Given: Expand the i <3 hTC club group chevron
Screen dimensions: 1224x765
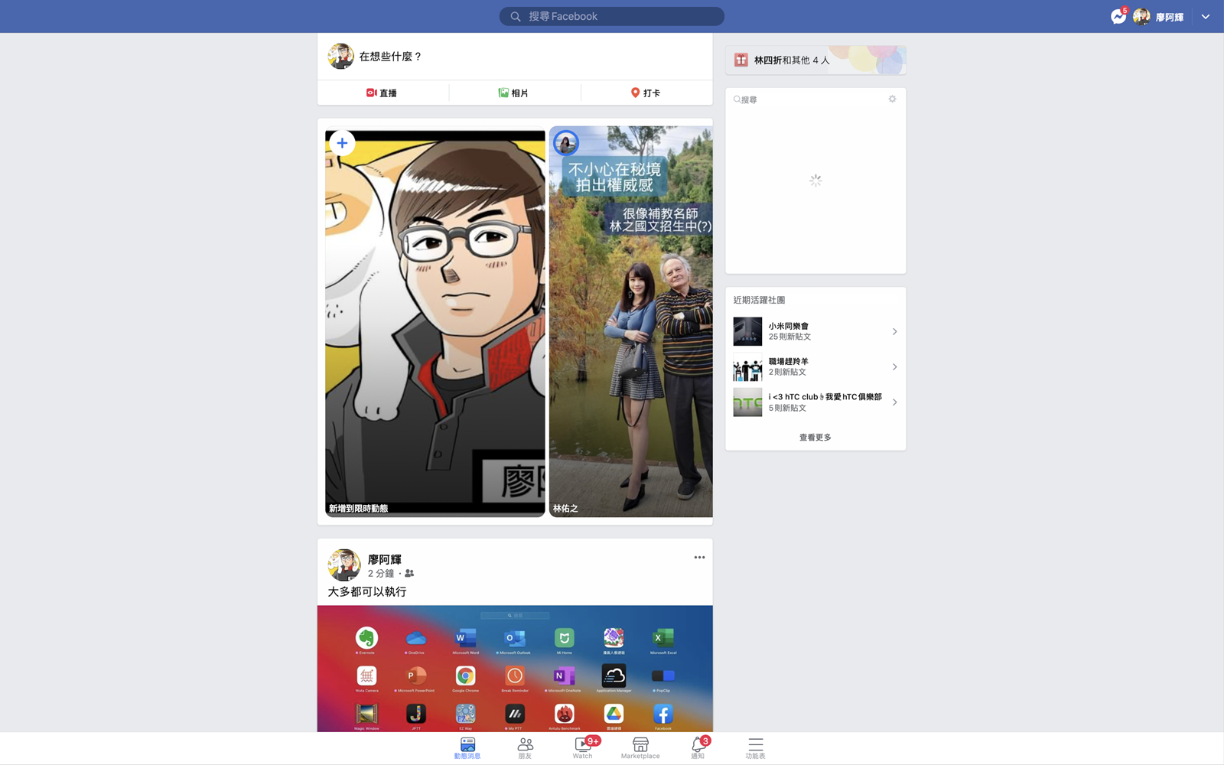Looking at the screenshot, I should point(894,402).
